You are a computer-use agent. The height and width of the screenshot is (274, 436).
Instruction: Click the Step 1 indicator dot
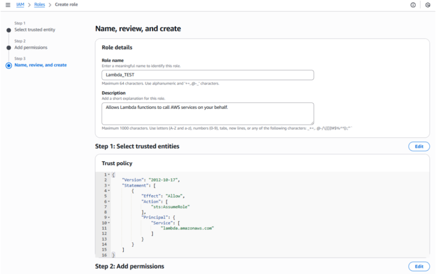(9, 29)
